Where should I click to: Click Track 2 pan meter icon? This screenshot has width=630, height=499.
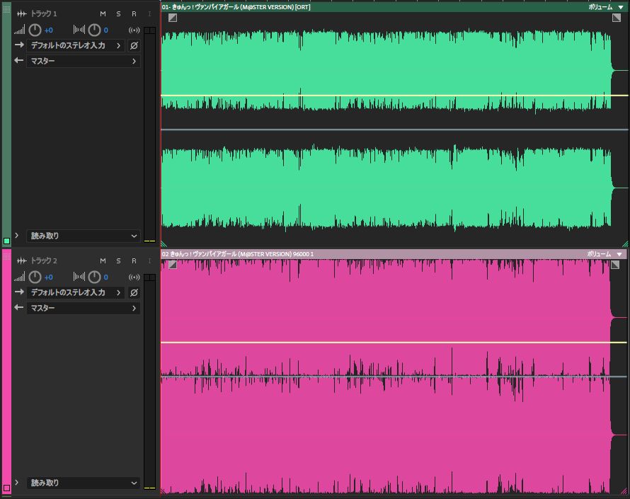pos(79,277)
